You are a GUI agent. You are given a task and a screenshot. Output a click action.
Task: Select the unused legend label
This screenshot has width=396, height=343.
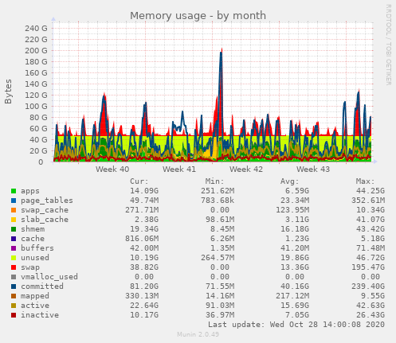35,258
